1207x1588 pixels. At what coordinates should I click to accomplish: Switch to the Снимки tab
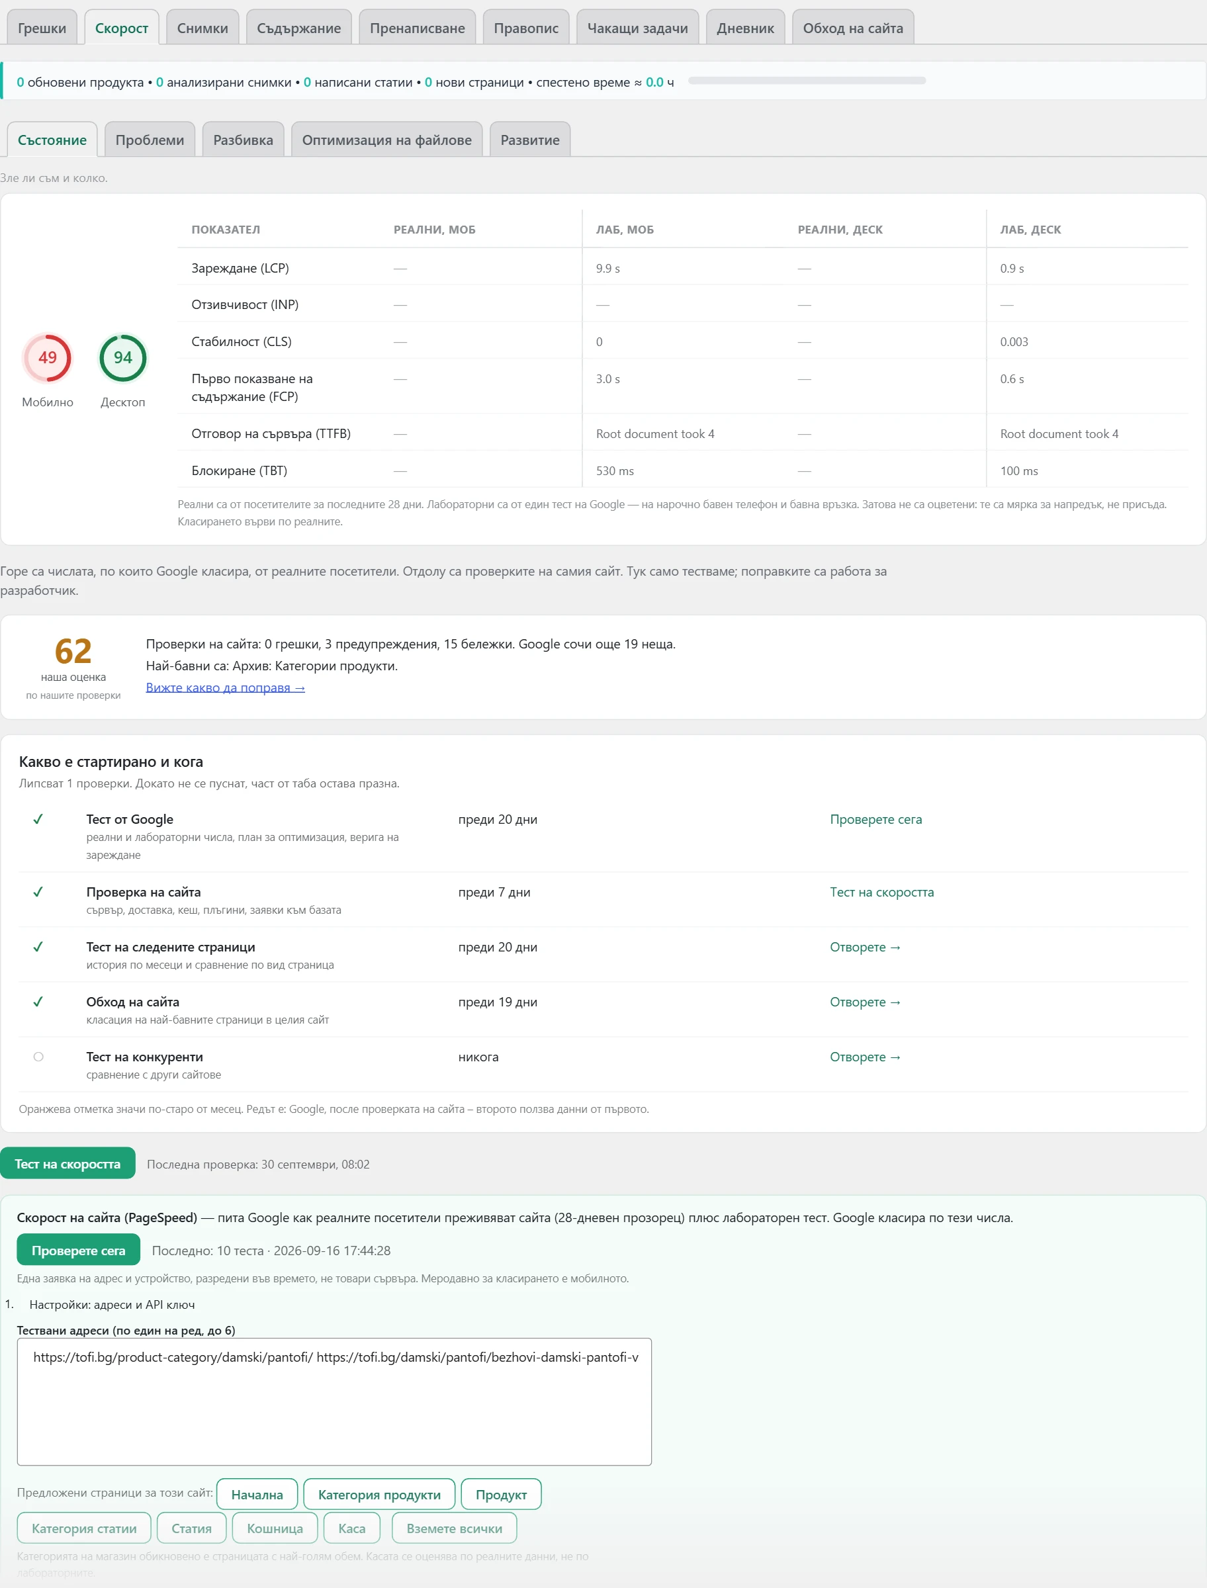click(202, 28)
